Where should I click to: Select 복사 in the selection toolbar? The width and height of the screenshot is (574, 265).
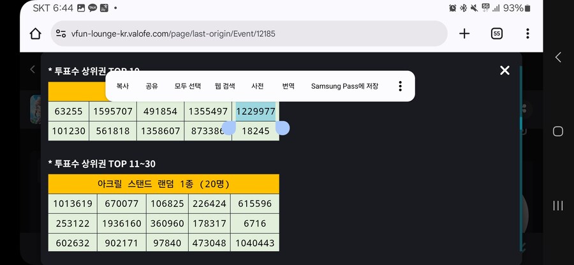pyautogui.click(x=122, y=86)
